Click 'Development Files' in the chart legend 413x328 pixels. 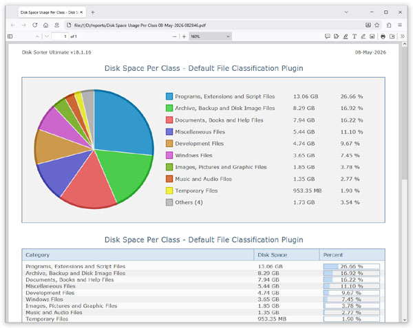click(200, 144)
